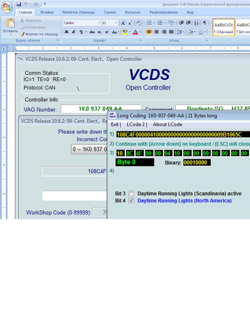Toggle strikethrough (abc) formatting
This screenshot has width=250, height=313.
[92, 32]
